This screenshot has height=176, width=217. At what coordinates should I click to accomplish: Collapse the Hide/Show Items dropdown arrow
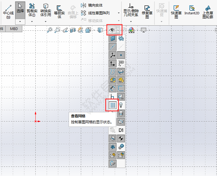(118, 30)
